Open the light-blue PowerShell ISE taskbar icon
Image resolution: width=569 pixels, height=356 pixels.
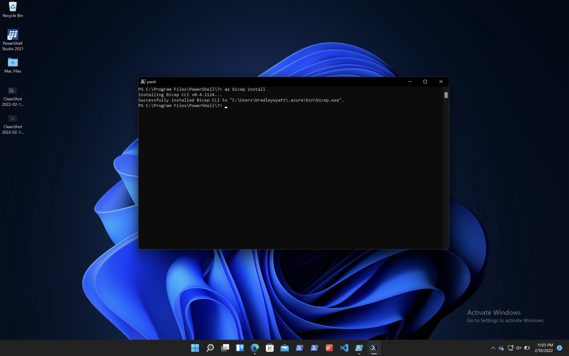359,348
